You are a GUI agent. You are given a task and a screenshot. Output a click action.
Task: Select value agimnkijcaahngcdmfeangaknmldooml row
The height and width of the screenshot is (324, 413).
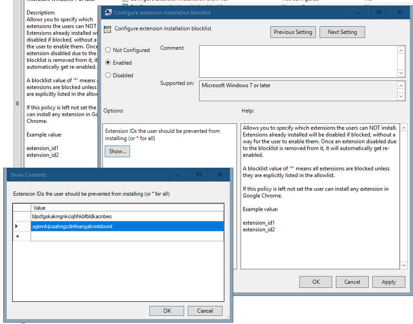tap(127, 226)
